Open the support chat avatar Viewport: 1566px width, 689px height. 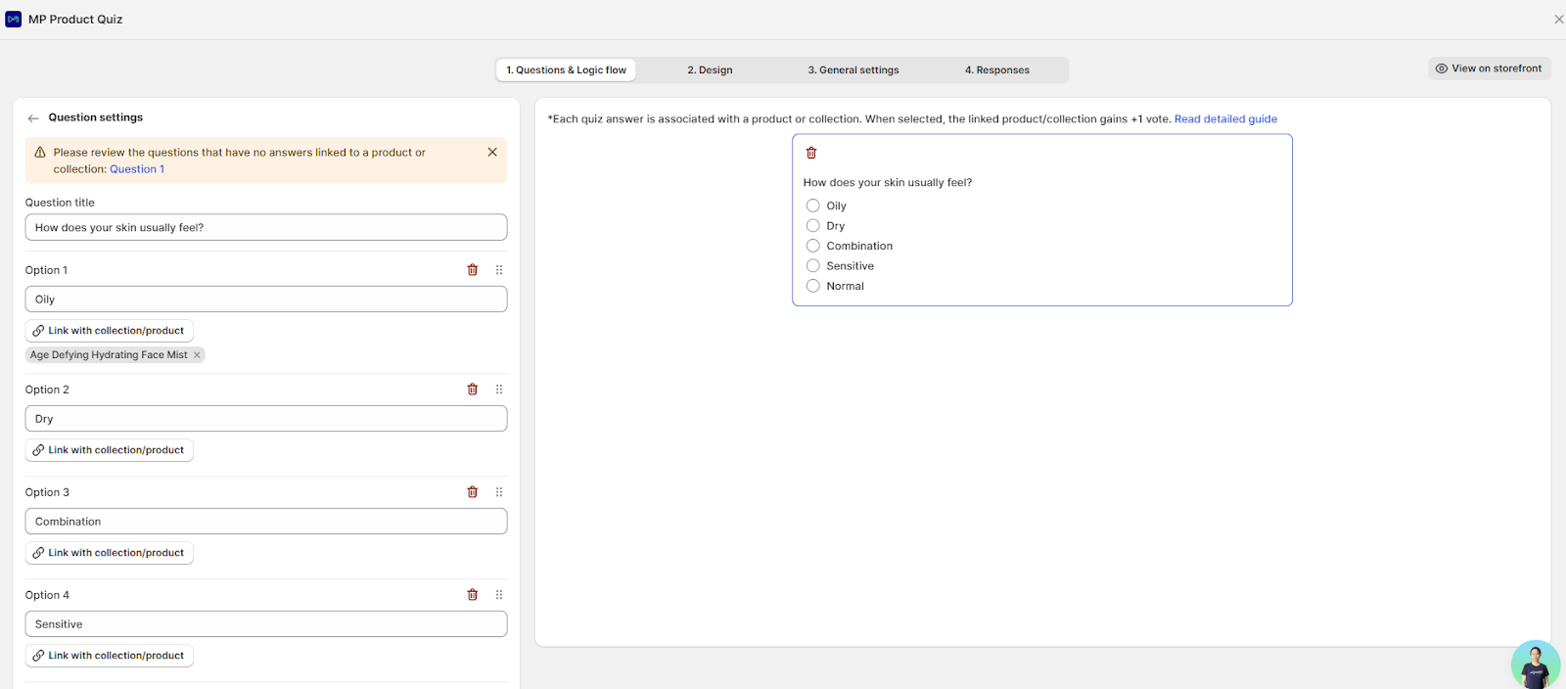pyautogui.click(x=1535, y=666)
